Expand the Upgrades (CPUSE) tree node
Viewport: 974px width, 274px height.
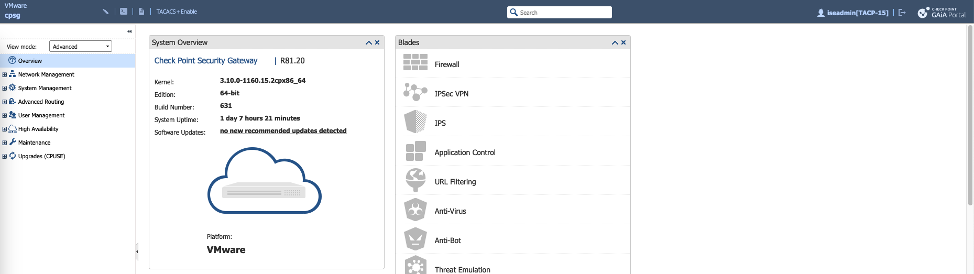coord(5,157)
